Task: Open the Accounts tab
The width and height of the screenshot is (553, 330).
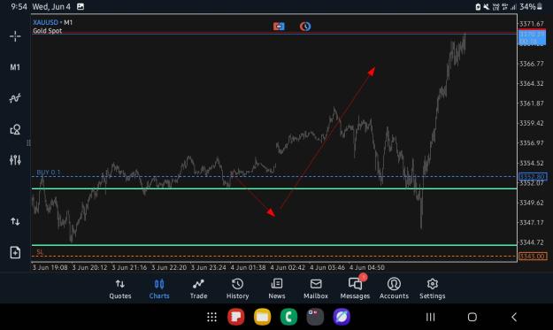Action: click(394, 288)
